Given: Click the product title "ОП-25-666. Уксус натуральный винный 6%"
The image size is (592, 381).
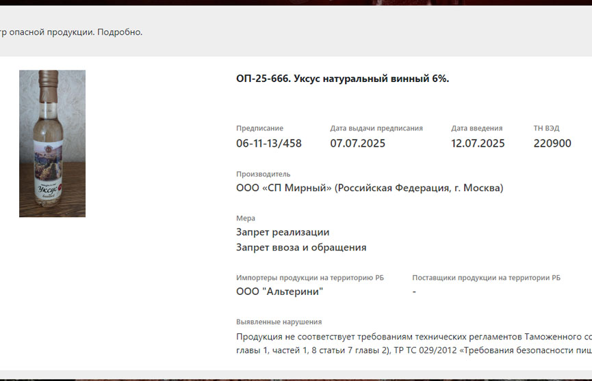Looking at the screenshot, I should click(x=342, y=79).
